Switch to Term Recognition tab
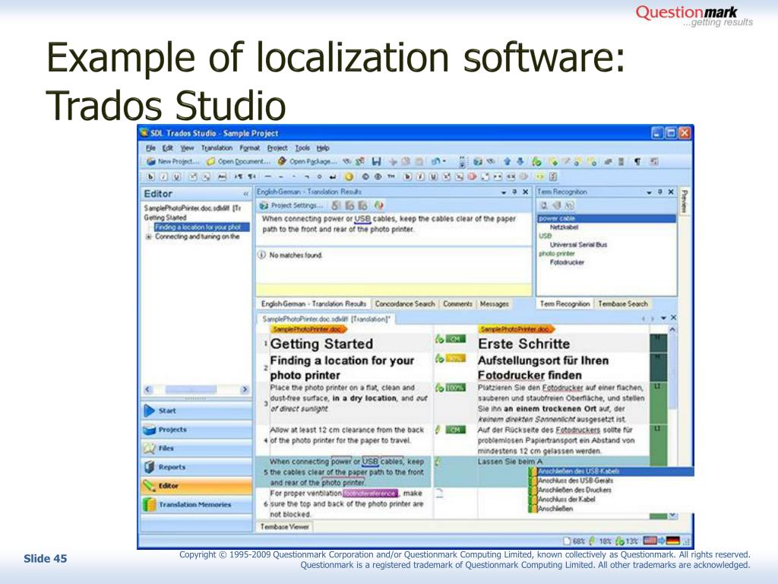Image resolution: width=778 pixels, height=584 pixels. (x=565, y=303)
